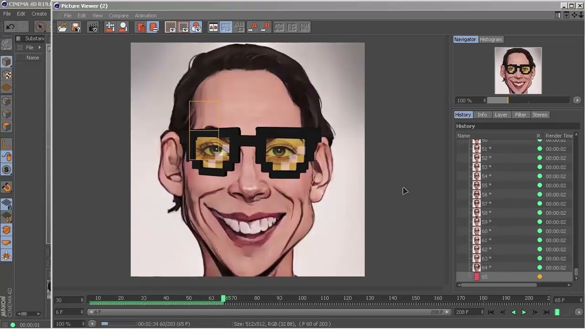Toggle the eye overlay compare icon
Image resolution: width=585 pixels, height=329 pixels.
[x=196, y=27]
